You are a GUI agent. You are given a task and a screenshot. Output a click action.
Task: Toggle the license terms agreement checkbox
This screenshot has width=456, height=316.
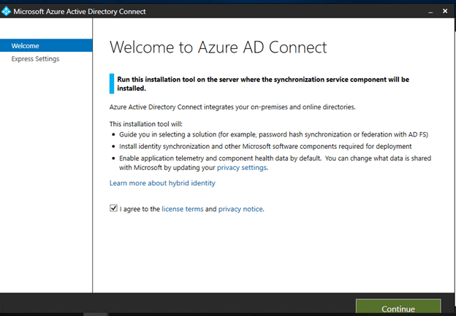(x=113, y=209)
